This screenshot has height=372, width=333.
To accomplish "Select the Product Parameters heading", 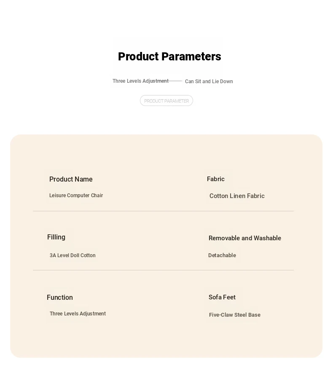I will (169, 57).
